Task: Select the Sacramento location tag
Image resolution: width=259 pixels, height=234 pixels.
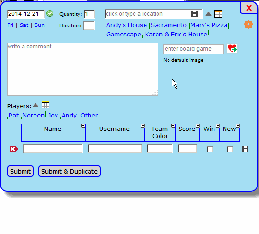Action: [169, 25]
